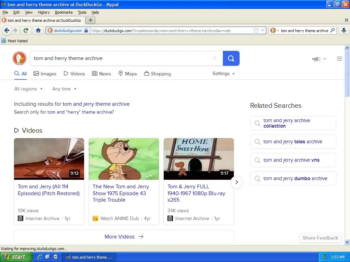The height and width of the screenshot is (262, 350).
Task: Select the Mypal taskbar button
Action: pos(89,257)
